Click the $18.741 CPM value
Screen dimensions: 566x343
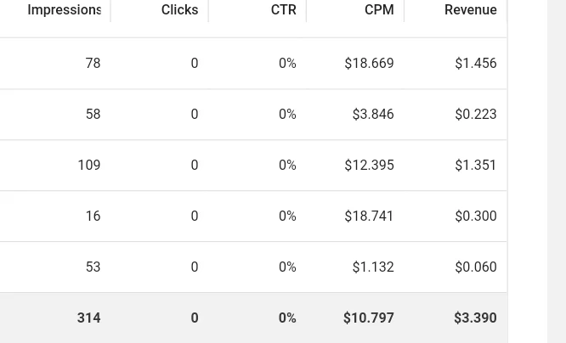pos(369,216)
